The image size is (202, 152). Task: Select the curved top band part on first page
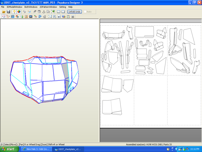[x=114, y=35]
